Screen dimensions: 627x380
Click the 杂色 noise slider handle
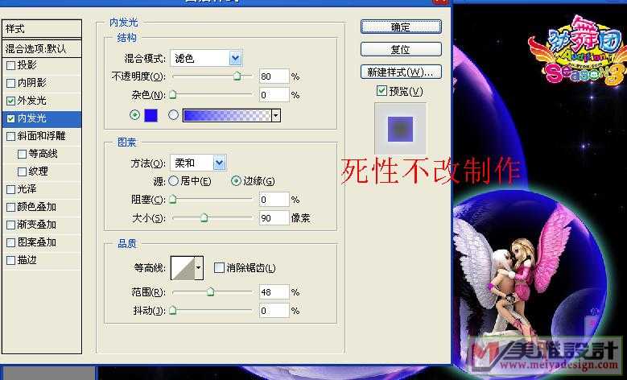pos(172,94)
